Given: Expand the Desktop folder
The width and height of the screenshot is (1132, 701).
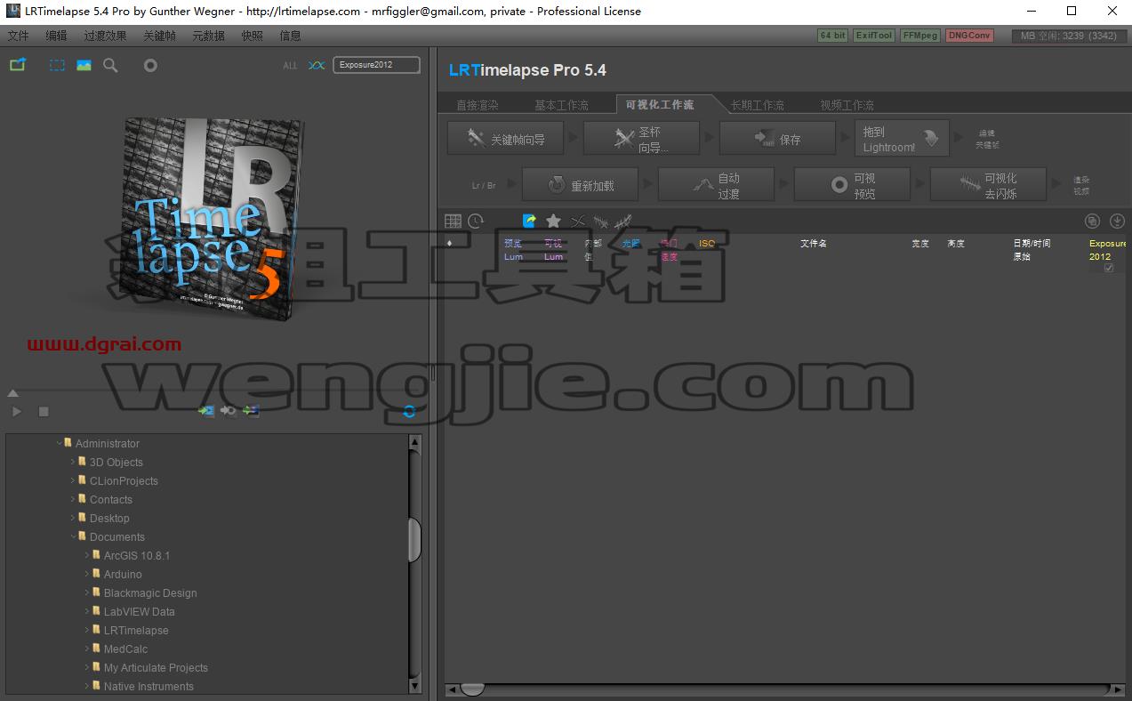Looking at the screenshot, I should 73,518.
